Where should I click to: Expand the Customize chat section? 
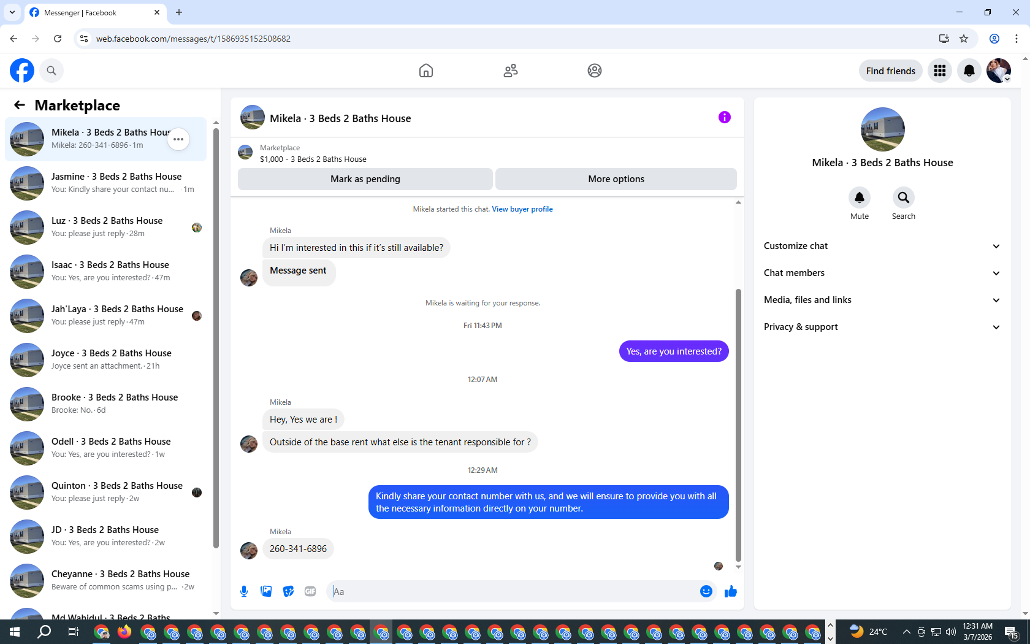coord(882,246)
